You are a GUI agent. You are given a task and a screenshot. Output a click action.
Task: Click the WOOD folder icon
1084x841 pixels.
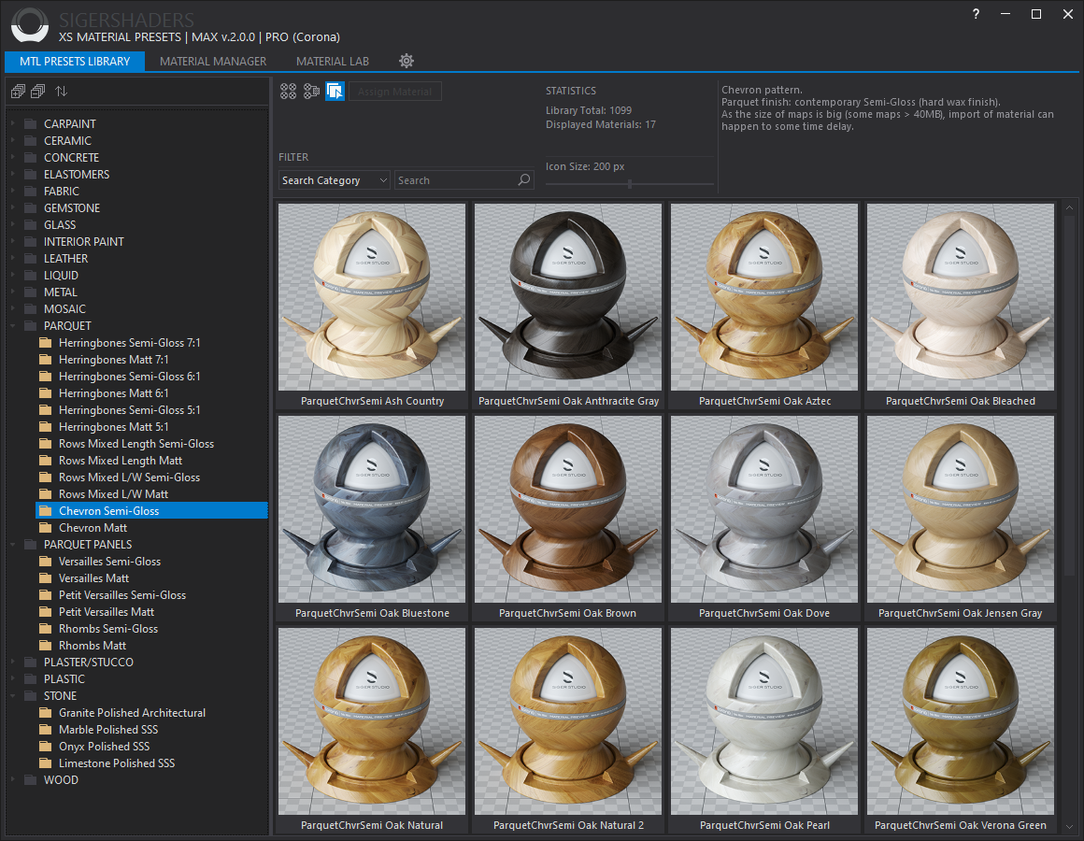point(31,780)
